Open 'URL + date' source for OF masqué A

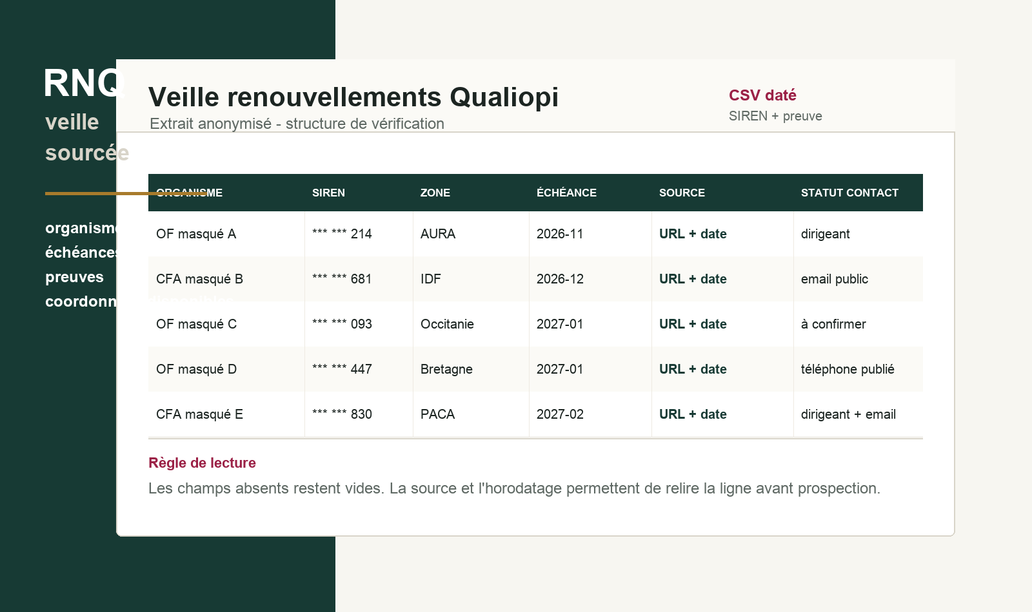[693, 234]
